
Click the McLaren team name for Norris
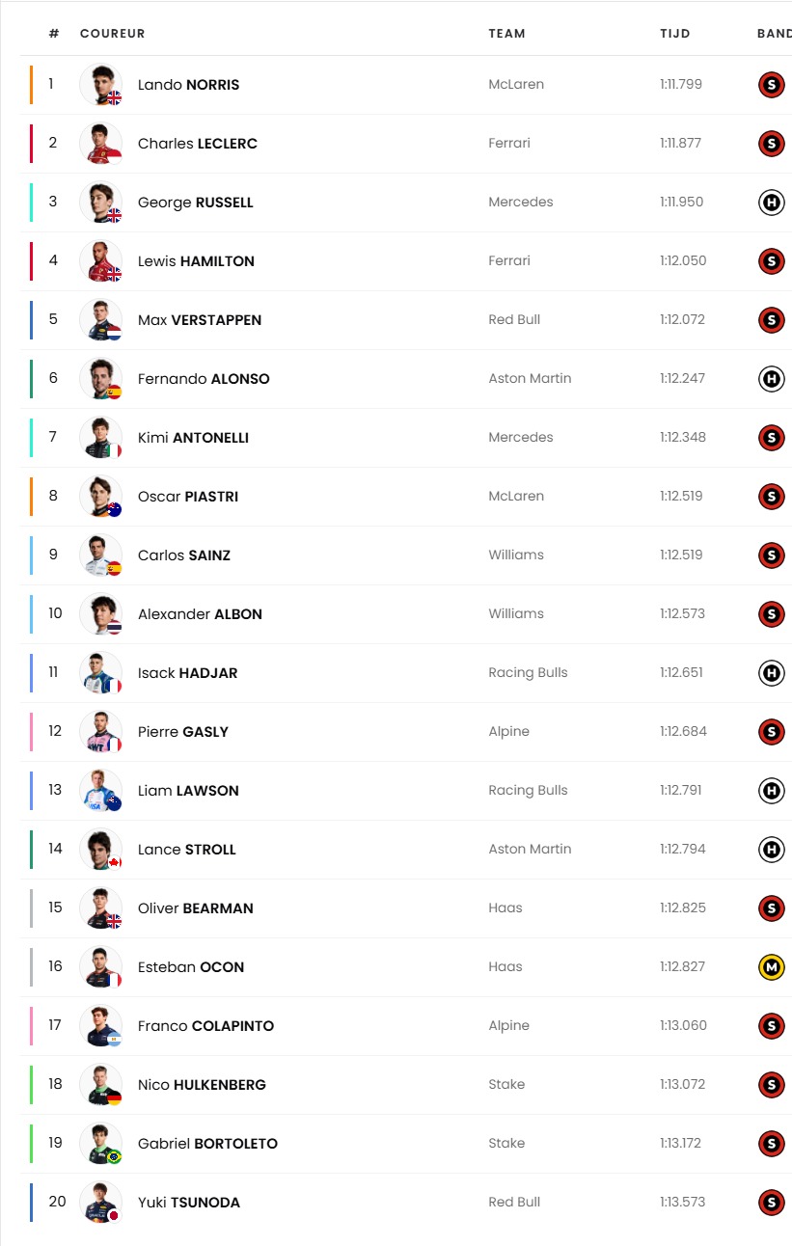click(516, 85)
